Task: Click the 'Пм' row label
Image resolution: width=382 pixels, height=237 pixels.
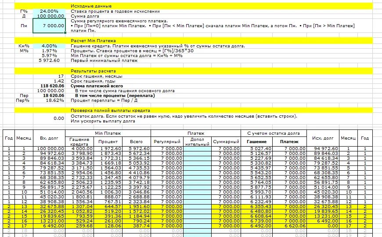Action: coord(24,25)
